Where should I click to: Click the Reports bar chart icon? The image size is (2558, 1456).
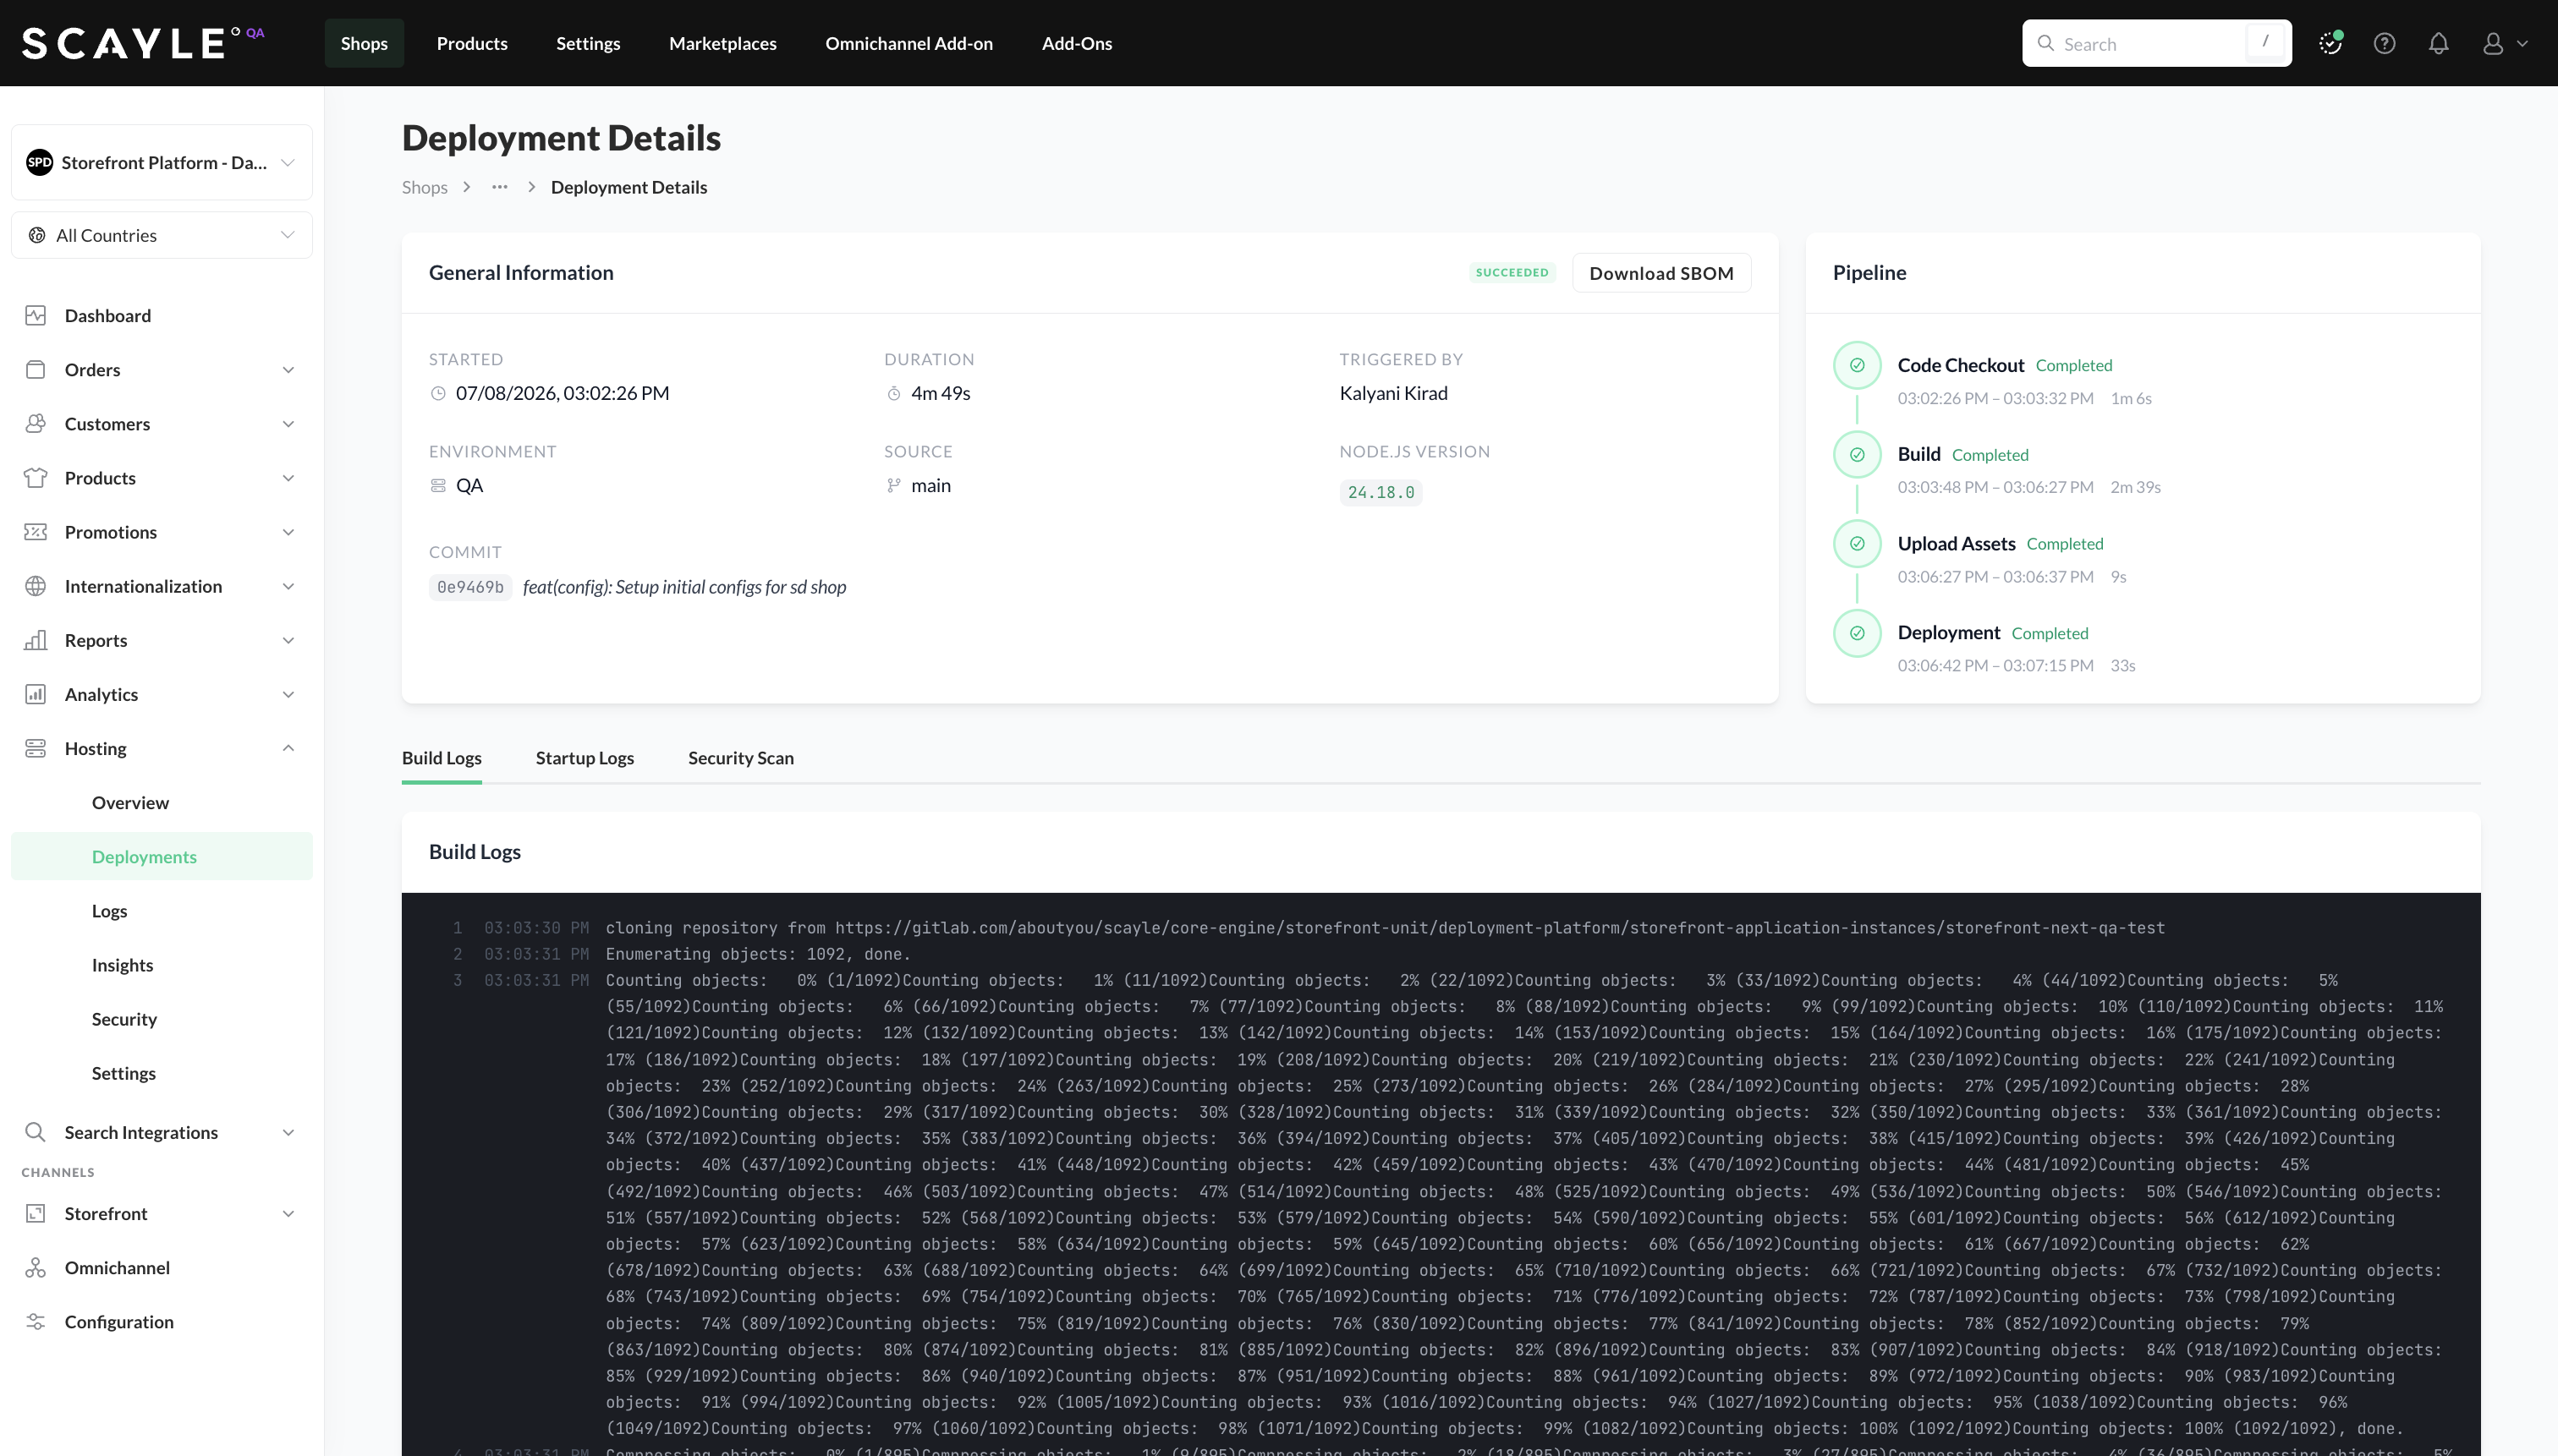(36, 639)
